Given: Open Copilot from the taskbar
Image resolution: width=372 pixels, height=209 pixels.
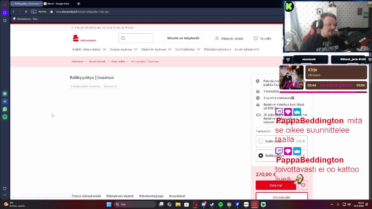Looking at the screenshot, I should pyautogui.click(x=169, y=204).
